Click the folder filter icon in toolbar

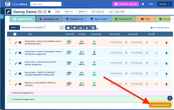pyautogui.click(x=68, y=28)
